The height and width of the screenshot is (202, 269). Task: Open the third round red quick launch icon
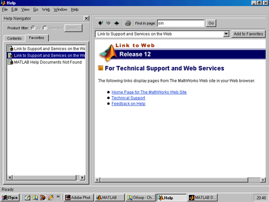coord(43,198)
